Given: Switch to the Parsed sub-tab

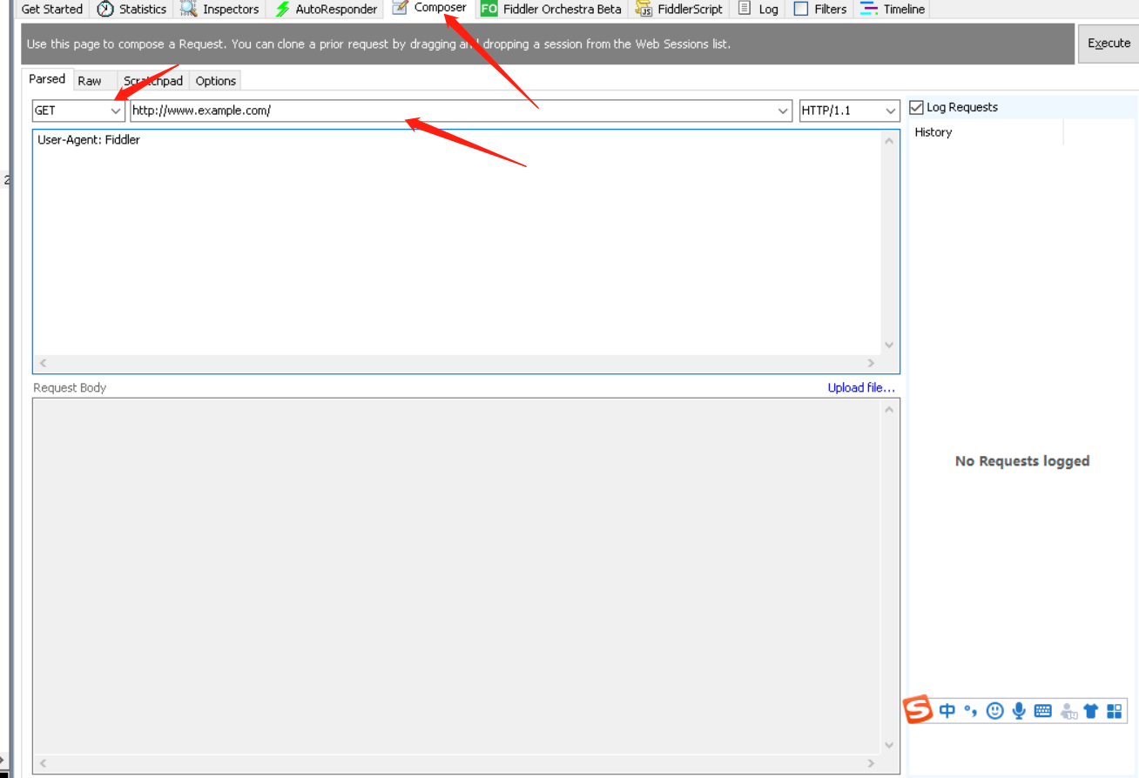Looking at the screenshot, I should pyautogui.click(x=47, y=79).
